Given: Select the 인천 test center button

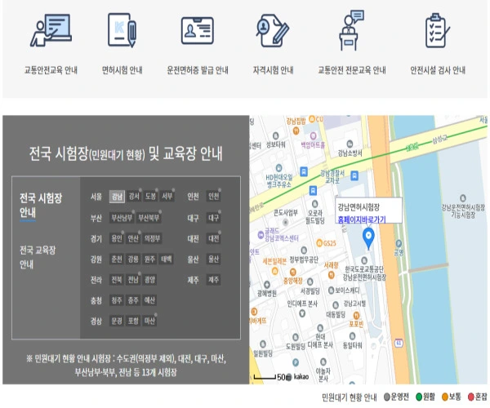Looking at the screenshot, I should [213, 196].
